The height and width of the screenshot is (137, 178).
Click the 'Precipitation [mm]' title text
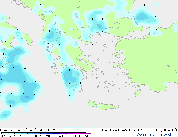[x=18, y=130]
